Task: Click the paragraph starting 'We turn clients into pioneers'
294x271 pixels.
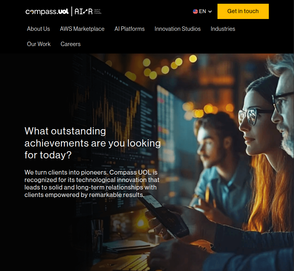Action: click(92, 184)
